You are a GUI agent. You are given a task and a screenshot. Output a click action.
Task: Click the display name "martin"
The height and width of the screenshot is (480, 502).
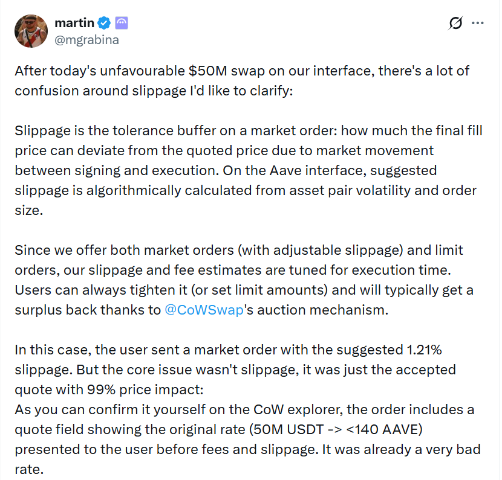(74, 24)
